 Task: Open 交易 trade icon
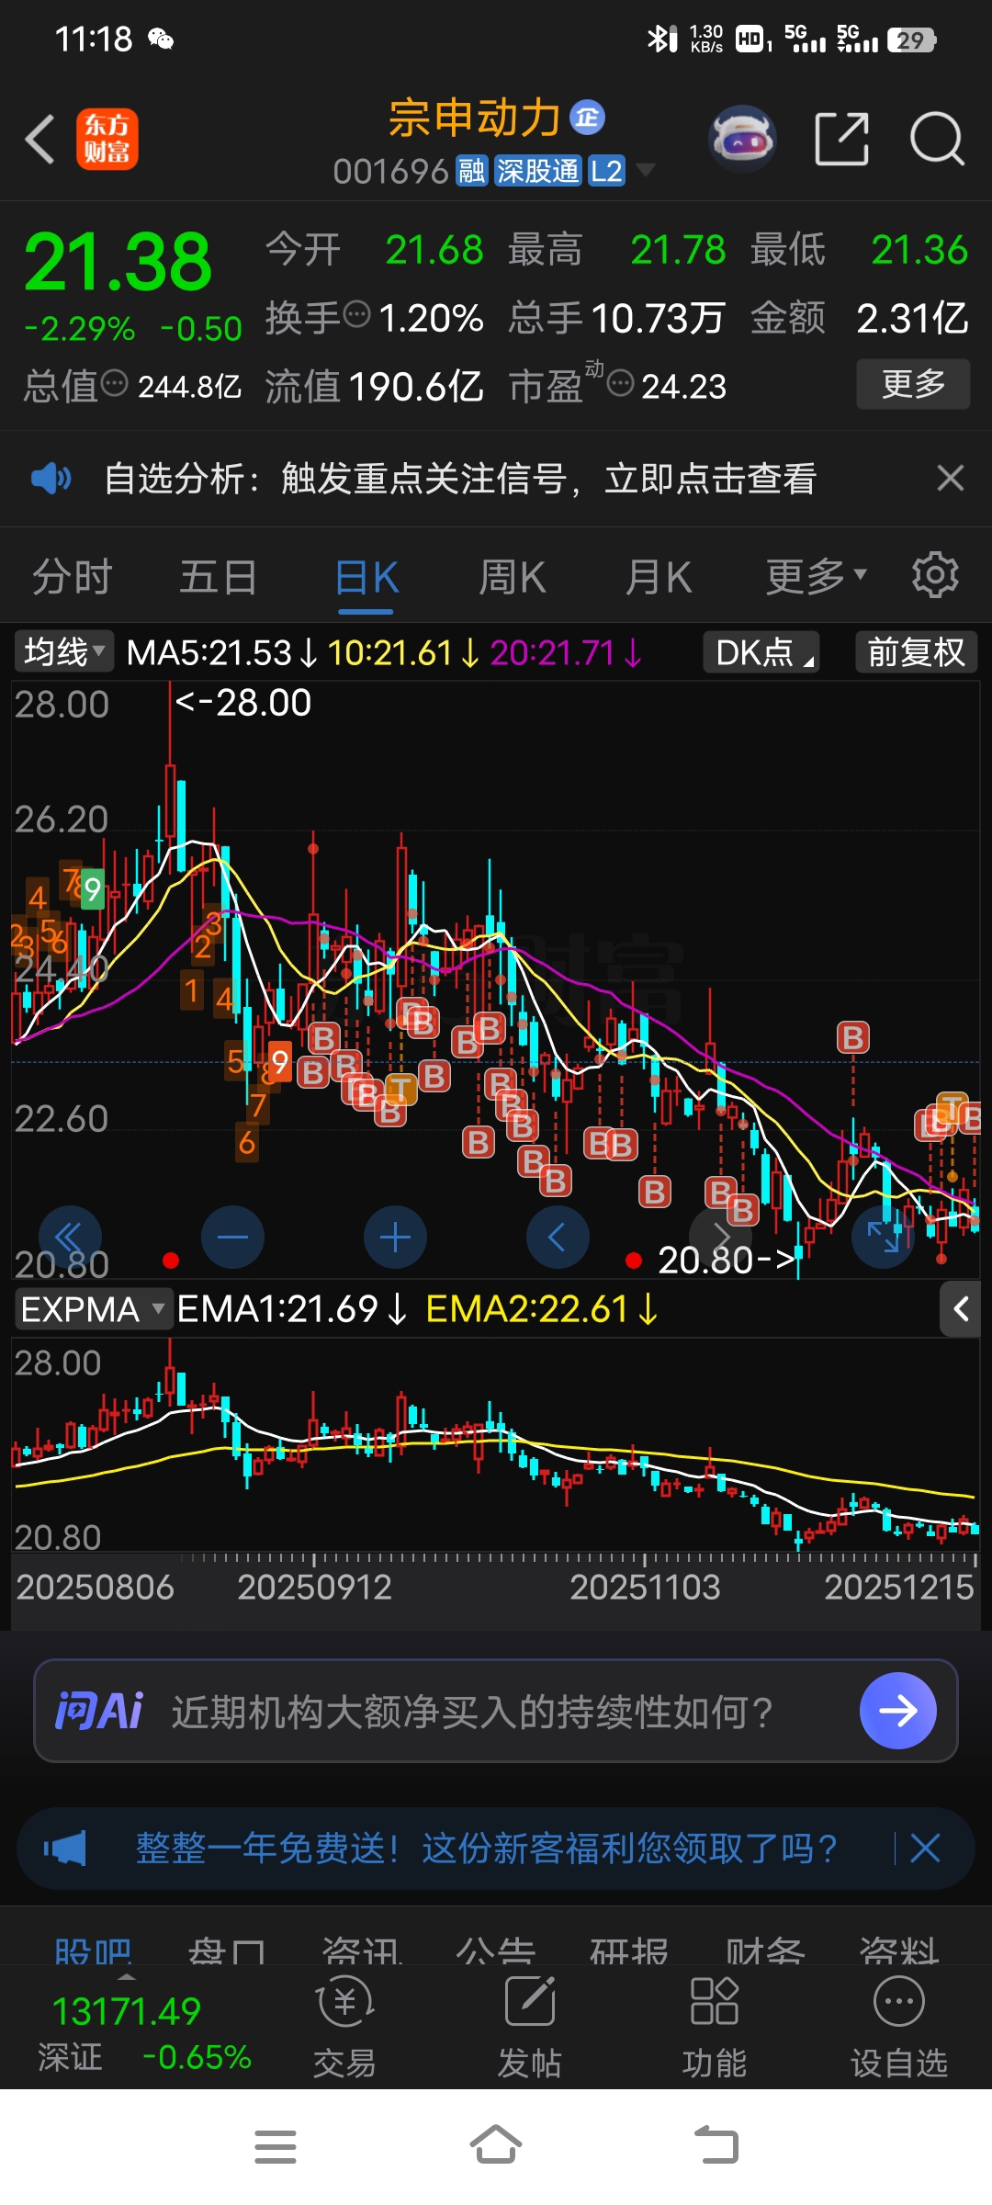coord(345,2028)
